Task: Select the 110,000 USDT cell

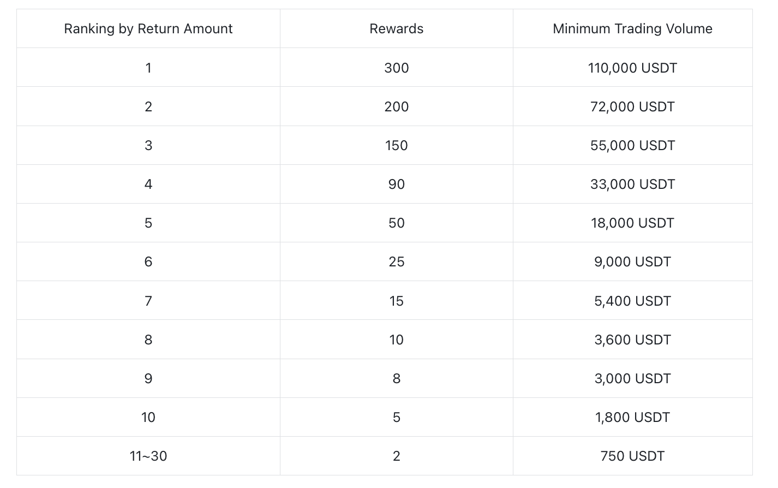Action: (632, 68)
